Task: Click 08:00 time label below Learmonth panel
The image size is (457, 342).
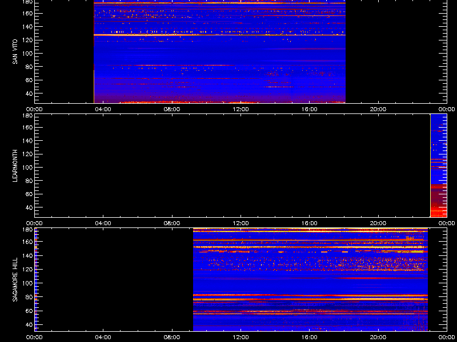Action: [x=172, y=223]
